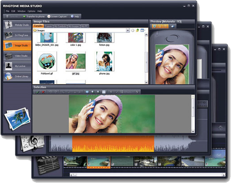Cancel selection with red X
This screenshot has width=231, height=183.
(43, 92)
